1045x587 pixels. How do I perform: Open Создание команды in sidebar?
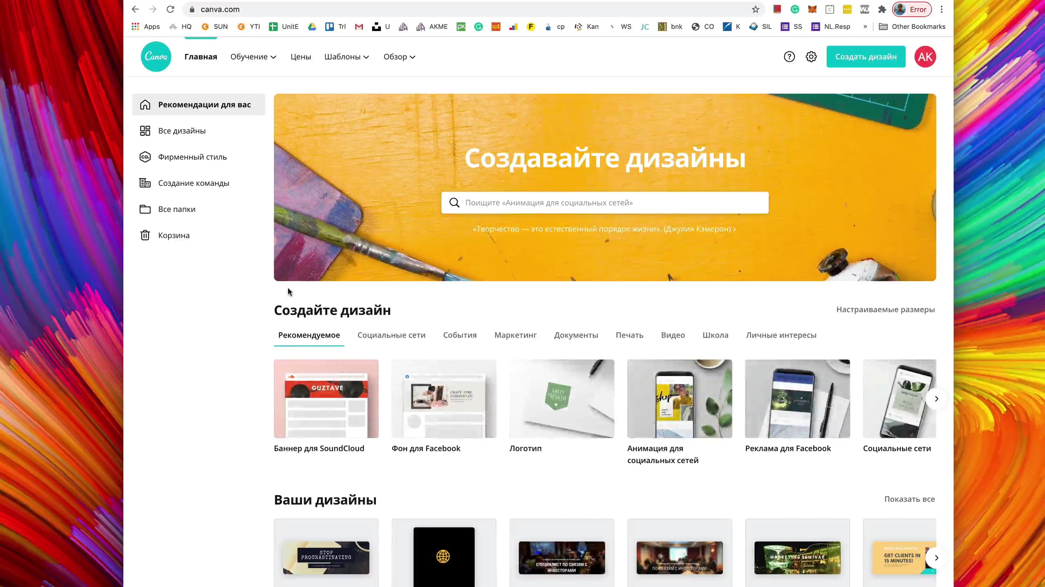click(x=198, y=183)
